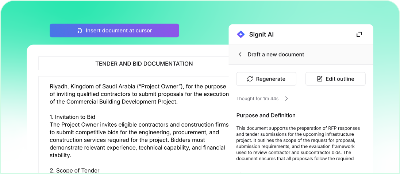Select the "Draft a new document" header
This screenshot has height=174, width=400.
tap(276, 54)
